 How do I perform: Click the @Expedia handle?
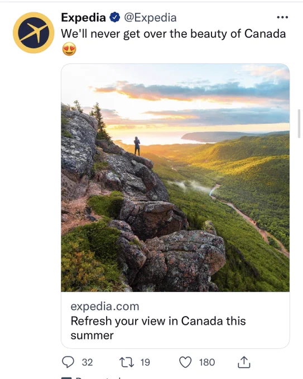(150, 18)
